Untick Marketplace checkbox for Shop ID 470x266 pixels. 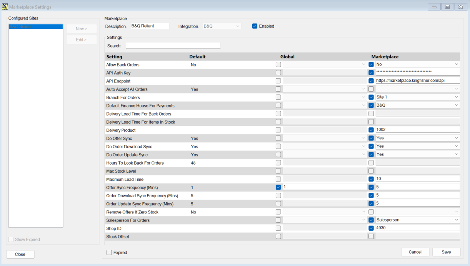(371, 228)
